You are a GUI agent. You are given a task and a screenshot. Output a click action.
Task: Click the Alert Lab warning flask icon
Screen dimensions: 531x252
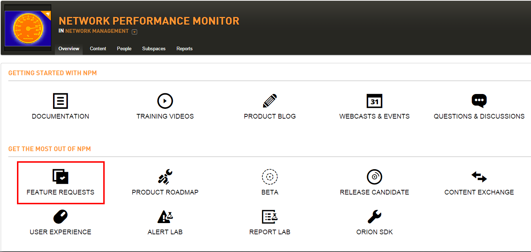(165, 217)
